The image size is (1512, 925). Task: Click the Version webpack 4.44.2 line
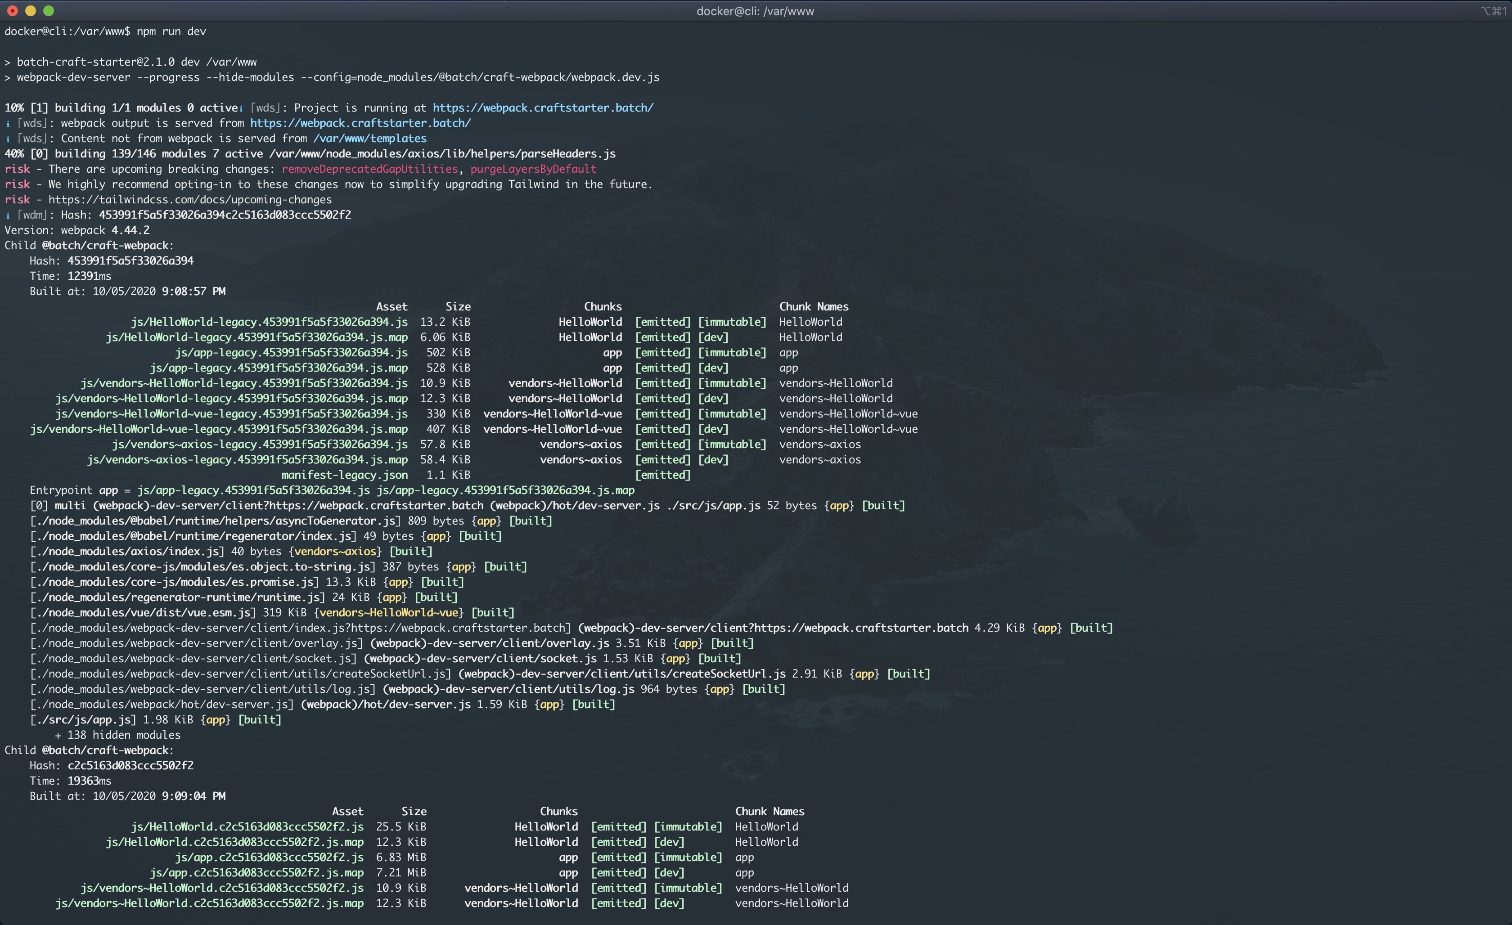tap(76, 231)
